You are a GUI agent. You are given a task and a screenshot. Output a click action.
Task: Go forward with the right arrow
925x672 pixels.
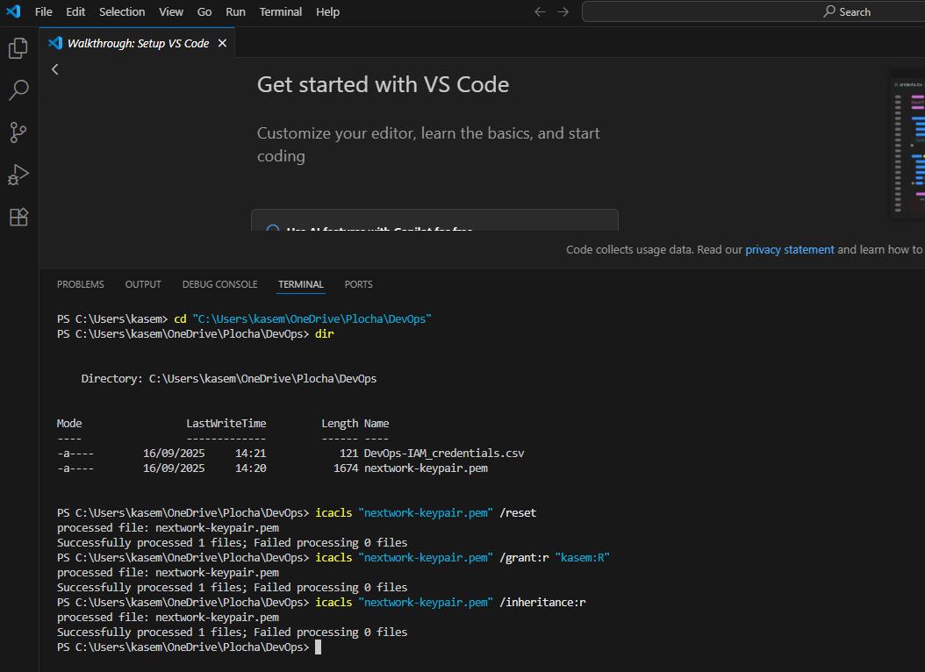point(563,11)
